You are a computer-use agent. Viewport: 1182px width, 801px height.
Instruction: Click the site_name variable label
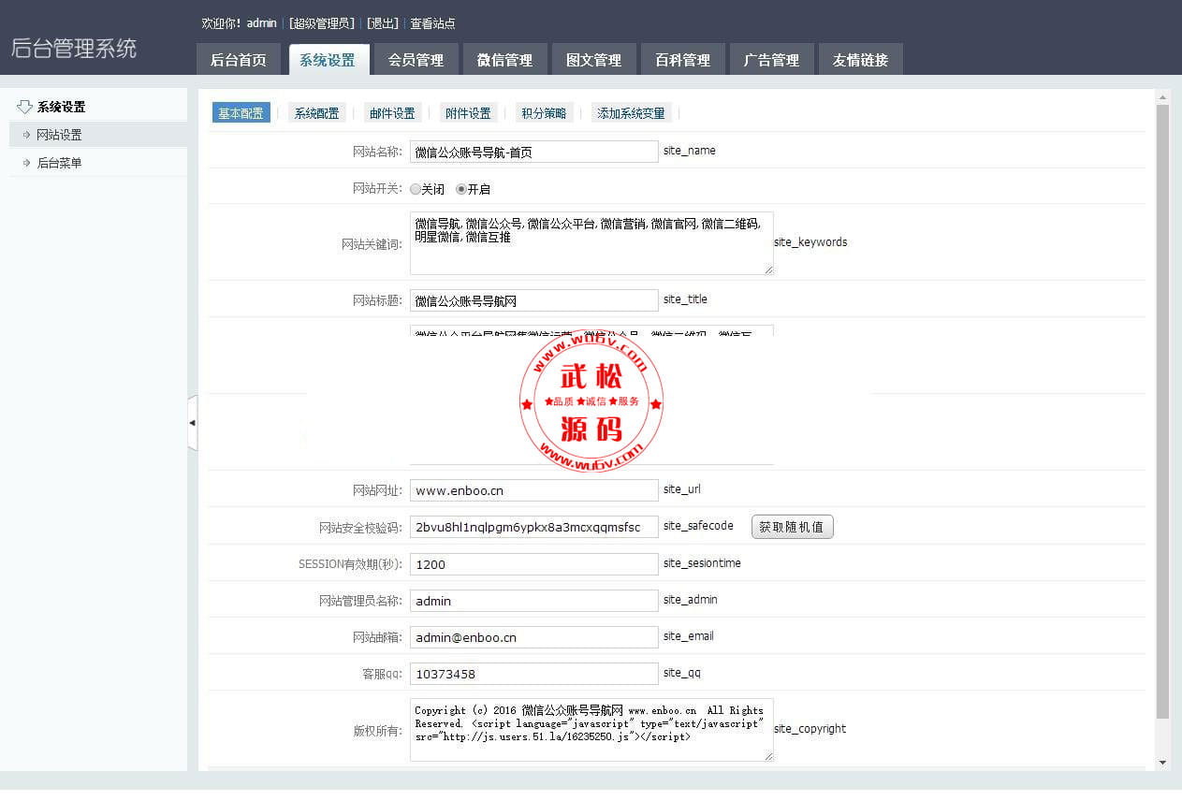pos(690,151)
